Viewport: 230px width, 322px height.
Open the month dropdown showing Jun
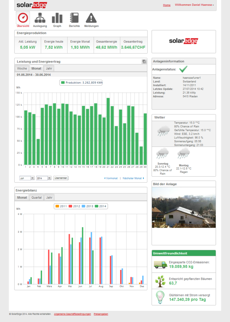pyautogui.click(x=27, y=178)
